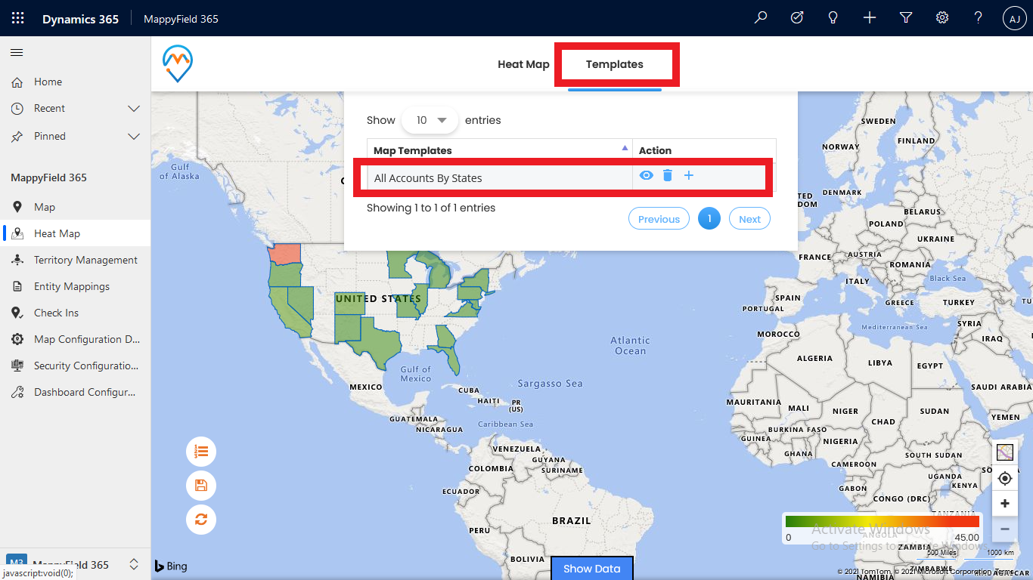The width and height of the screenshot is (1033, 580).
Task: Click the All Accounts By States row text
Action: coord(428,178)
